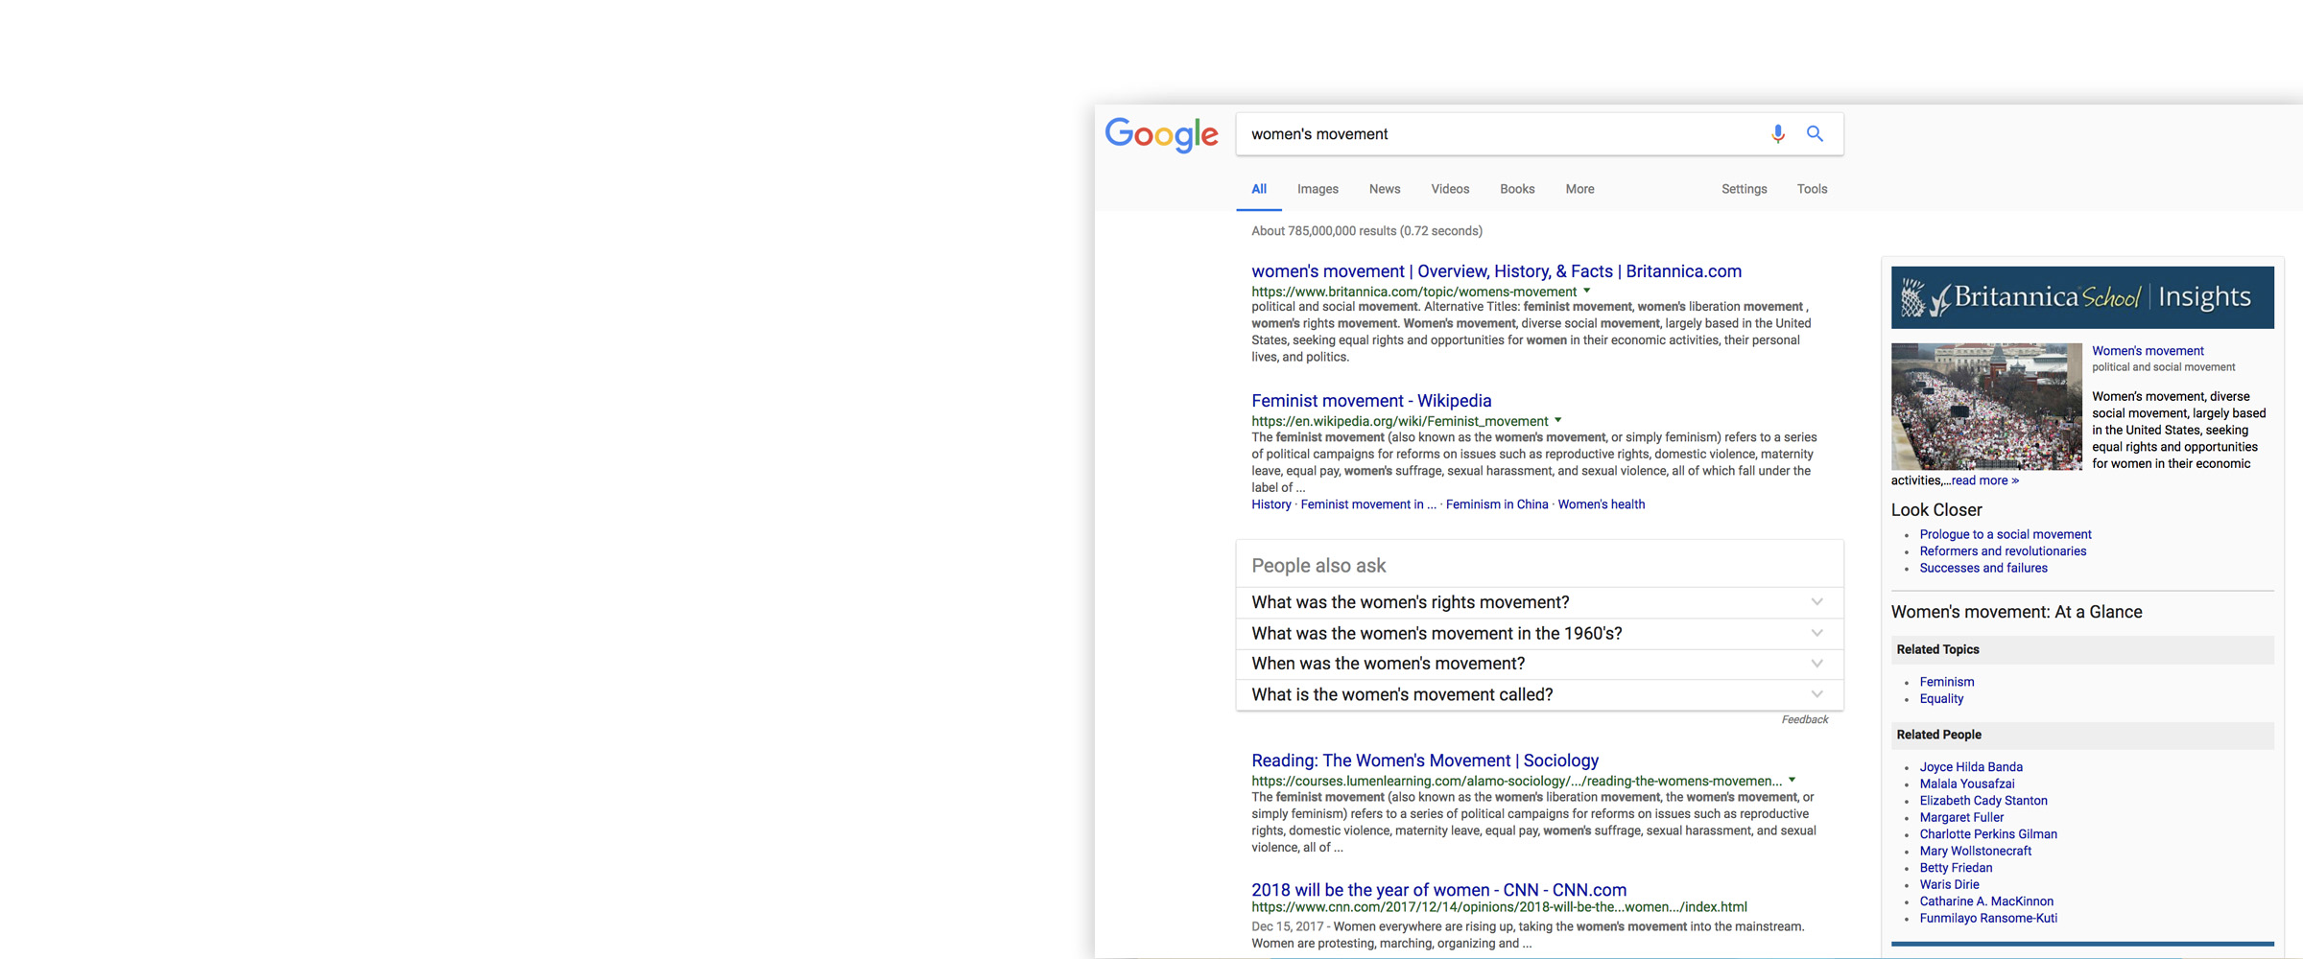
Task: Click the en.wikipedia.org green URL text
Action: 1399,421
